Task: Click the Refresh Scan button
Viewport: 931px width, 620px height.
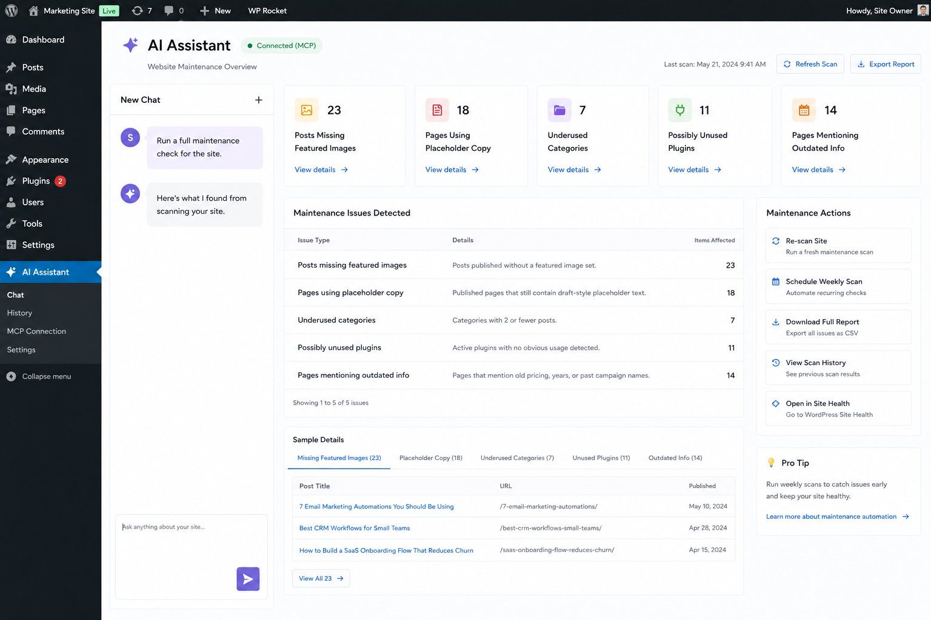Action: [810, 64]
